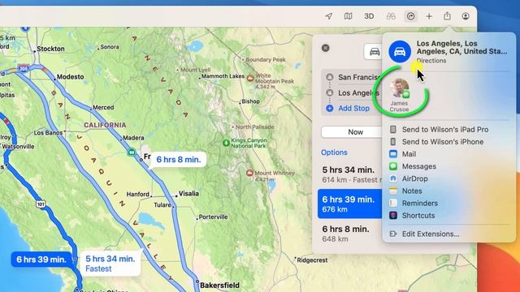Click the Reminders app icon

pos(393,203)
